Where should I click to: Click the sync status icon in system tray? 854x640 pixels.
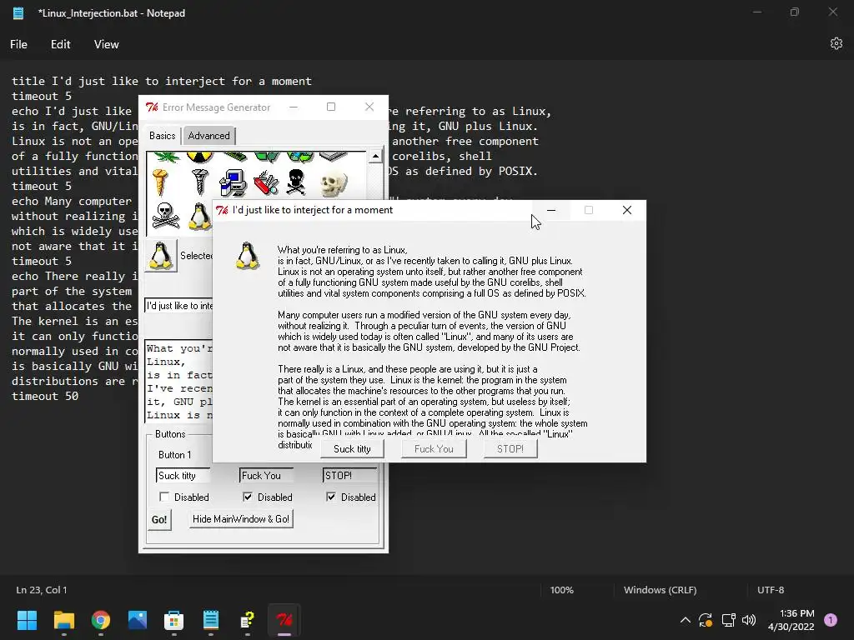[x=706, y=620]
